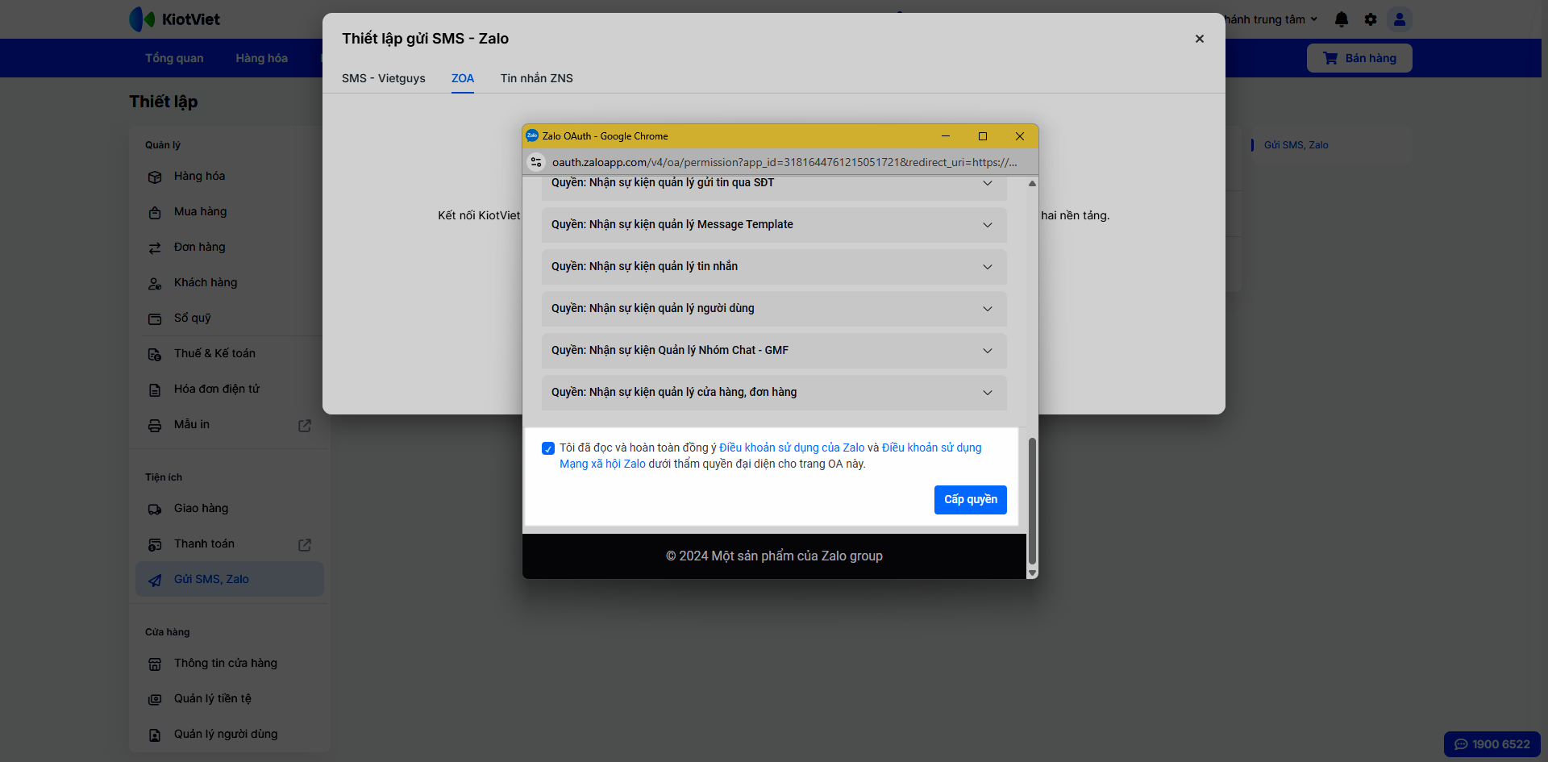Open Hàng hóa in top navigation

[x=262, y=58]
